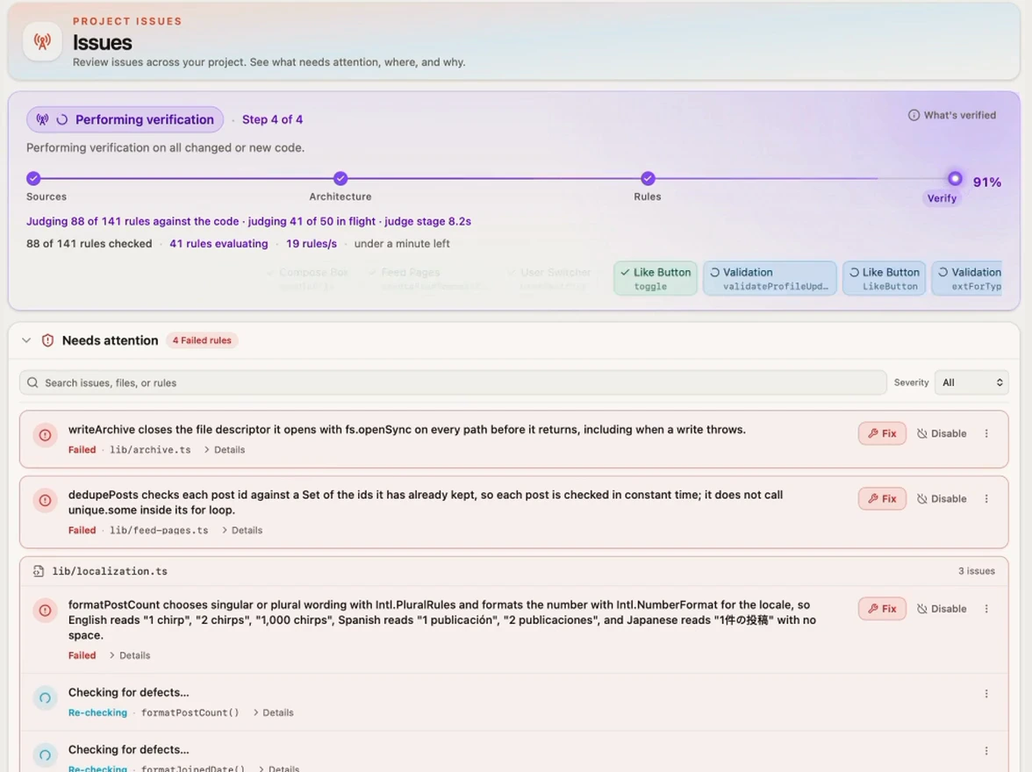Click the lib/feed-pages.ts file path
The height and width of the screenshot is (772, 1032).
point(159,531)
